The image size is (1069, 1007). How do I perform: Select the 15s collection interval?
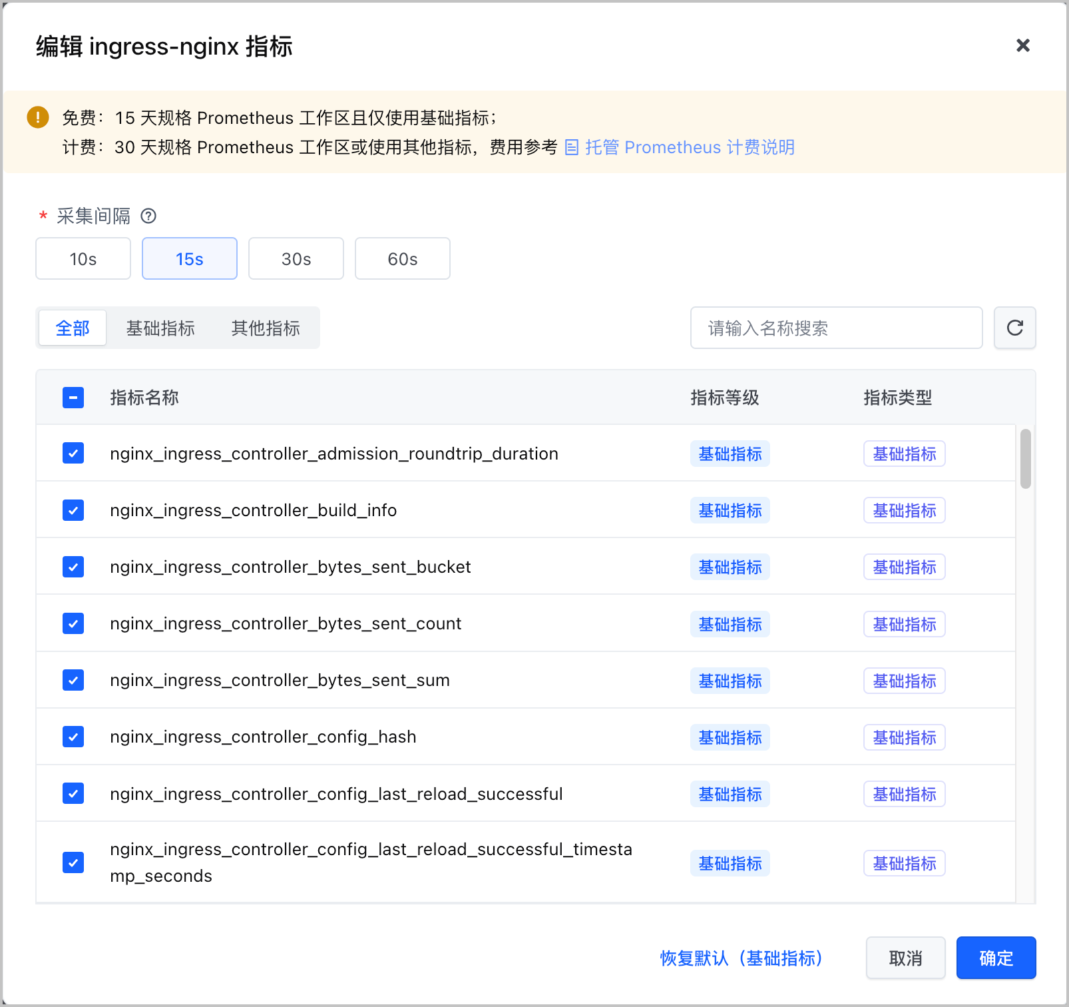pos(190,258)
